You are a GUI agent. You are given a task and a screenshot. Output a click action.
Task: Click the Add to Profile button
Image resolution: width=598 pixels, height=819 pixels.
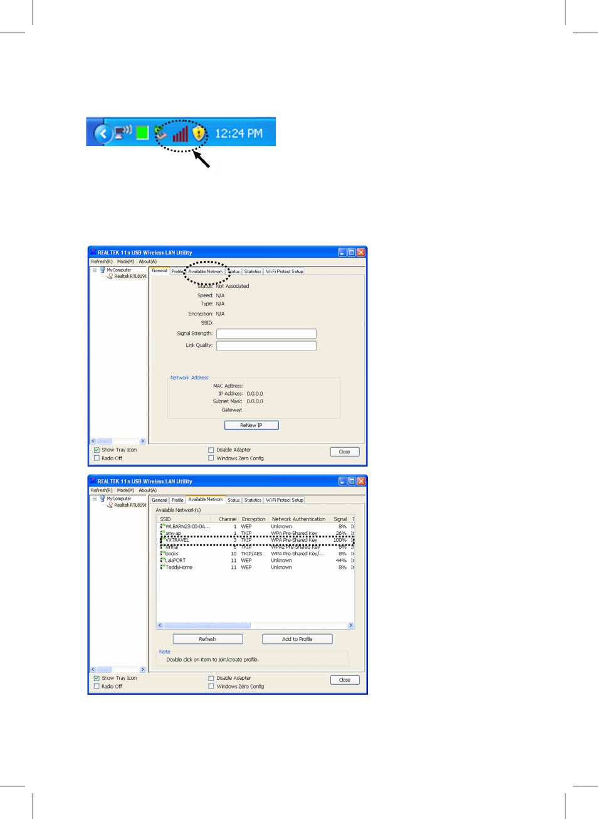click(297, 639)
